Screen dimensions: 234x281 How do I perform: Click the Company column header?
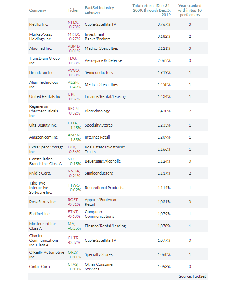point(38,10)
